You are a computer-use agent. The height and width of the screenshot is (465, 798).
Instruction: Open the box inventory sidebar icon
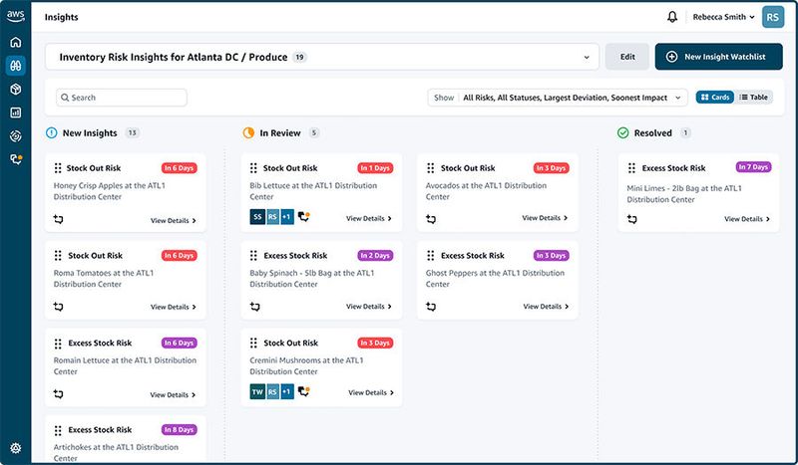15,90
